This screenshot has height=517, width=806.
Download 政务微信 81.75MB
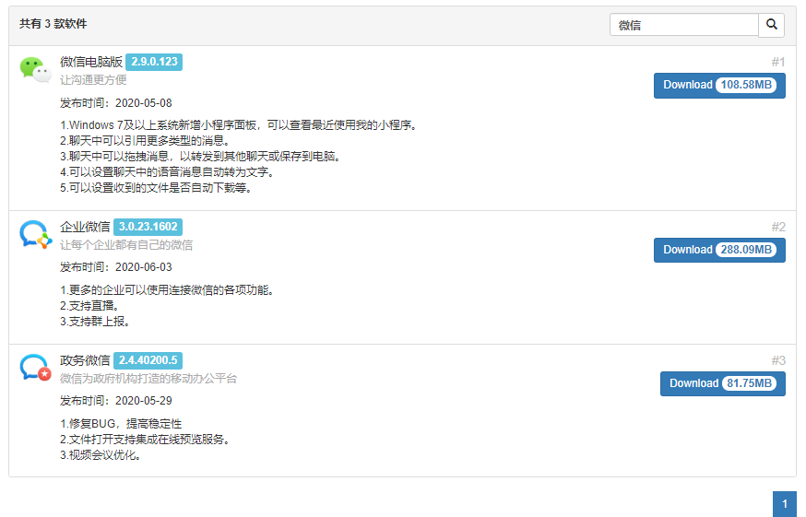[x=723, y=384]
